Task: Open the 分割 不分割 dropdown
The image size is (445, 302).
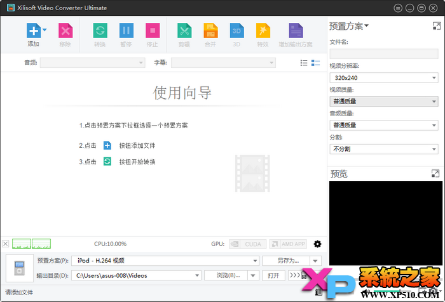Action: pos(384,149)
